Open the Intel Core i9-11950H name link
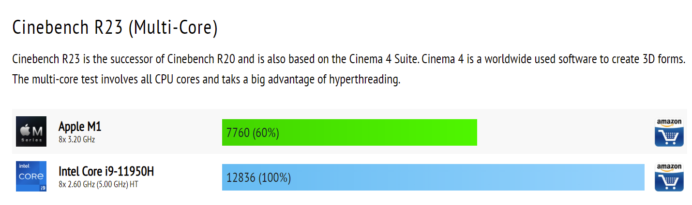 (x=106, y=171)
